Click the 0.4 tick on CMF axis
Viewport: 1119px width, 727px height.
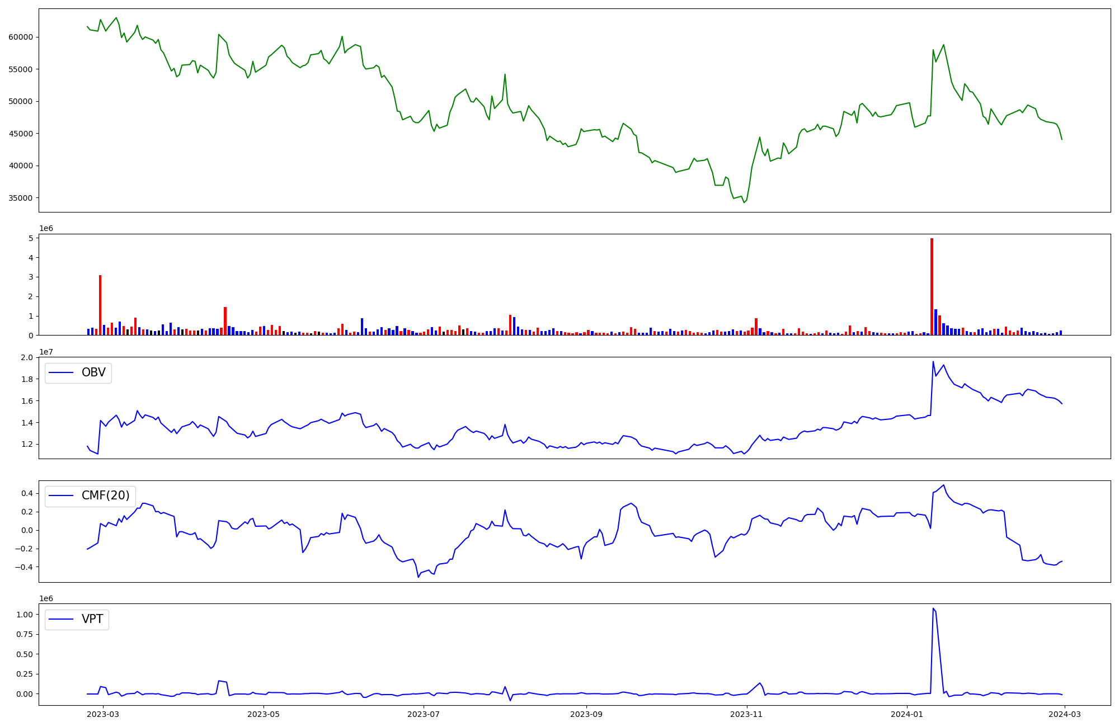(27, 493)
